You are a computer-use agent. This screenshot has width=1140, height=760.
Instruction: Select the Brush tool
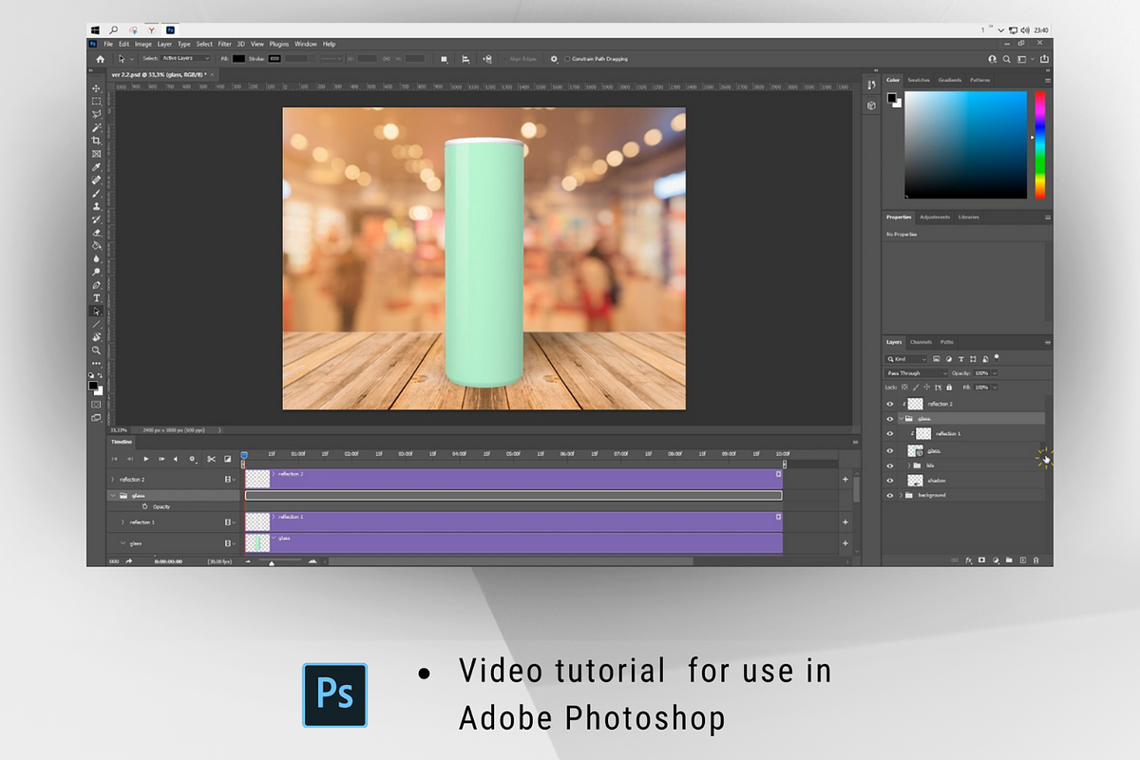click(97, 194)
